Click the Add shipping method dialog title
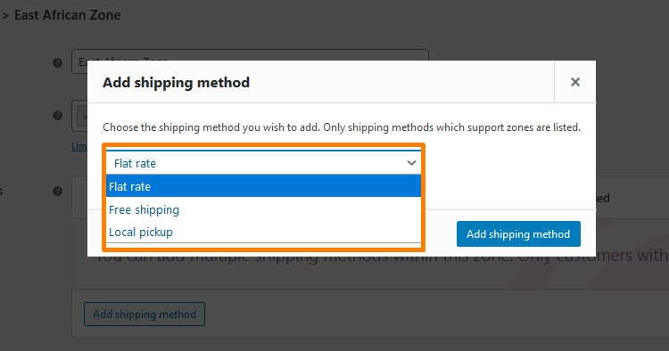The height and width of the screenshot is (351, 669). [177, 82]
